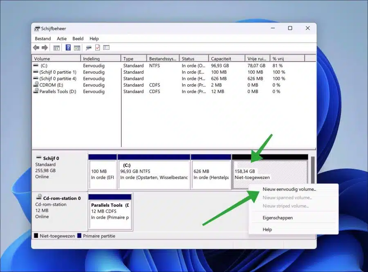The width and height of the screenshot is (368, 272).
Task: Minimize the Schijfbeheer window
Action: click(273, 28)
